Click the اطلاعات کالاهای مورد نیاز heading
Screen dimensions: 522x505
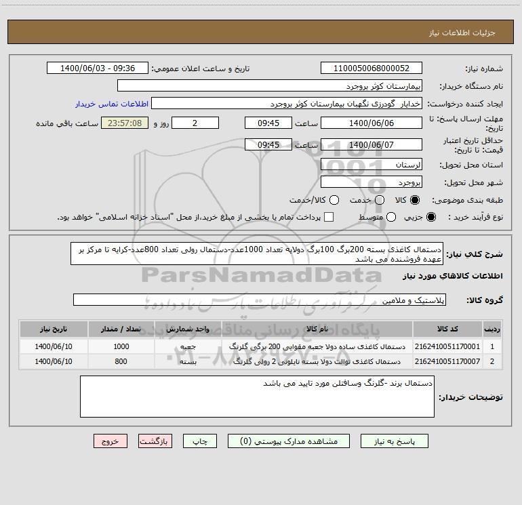coord(453,276)
